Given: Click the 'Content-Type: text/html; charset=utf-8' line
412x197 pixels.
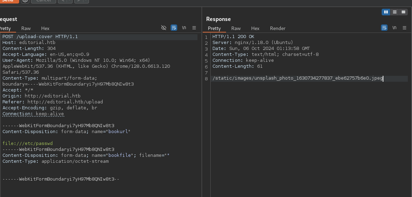Looking at the screenshot, I should coord(265,54).
